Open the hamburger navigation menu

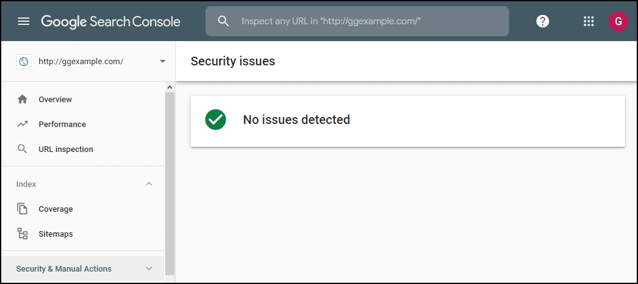click(24, 21)
